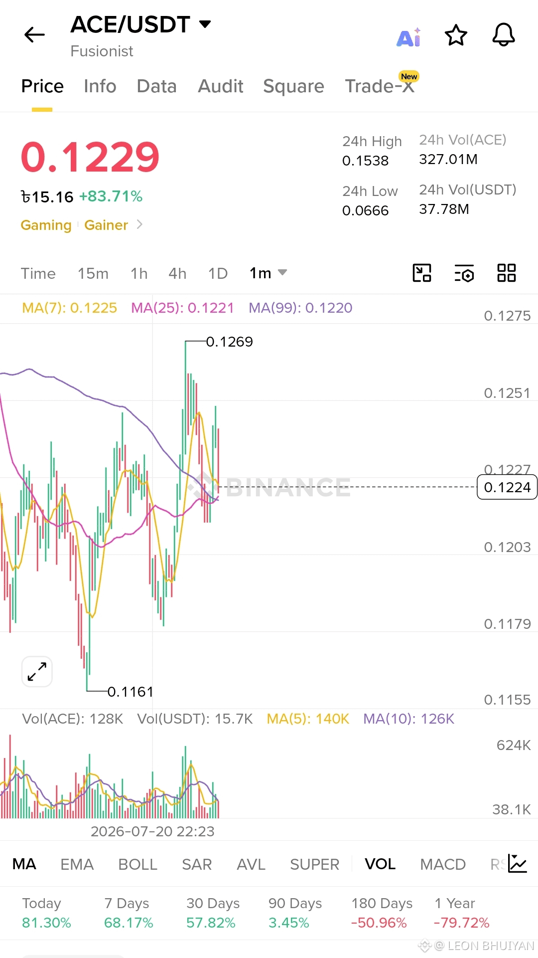
Task: Open chart indicator settings icon
Action: (464, 273)
